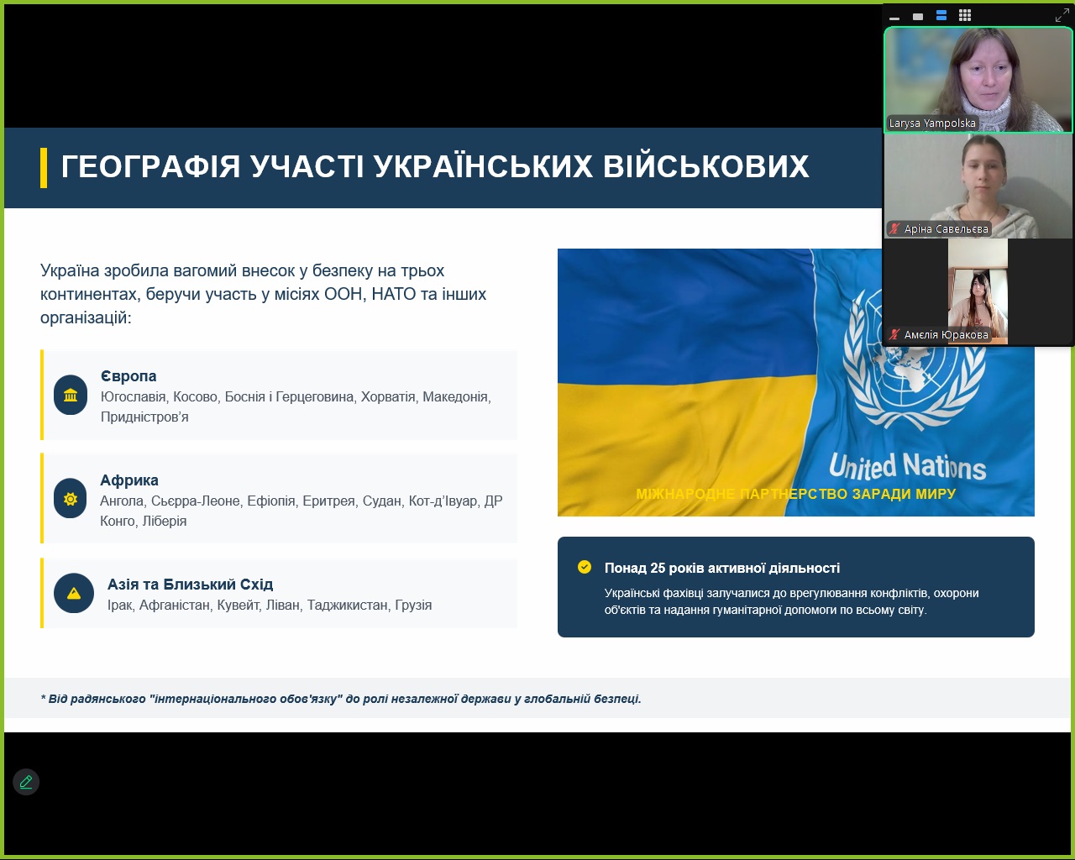The image size is (1075, 860).
Task: Click yellow checkmark beside Понад 25 років
Action: pyautogui.click(x=585, y=567)
